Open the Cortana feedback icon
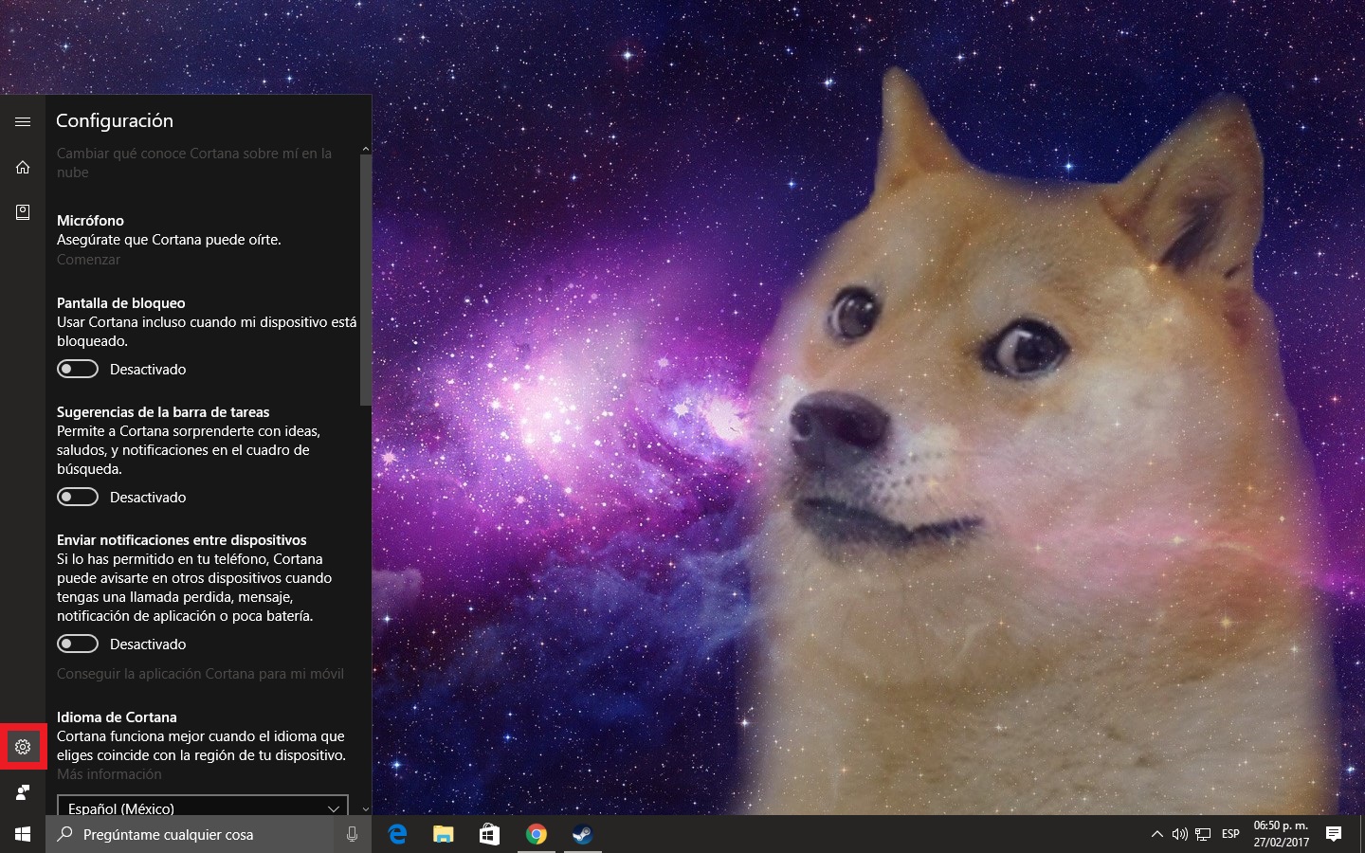1365x853 pixels. tap(23, 792)
